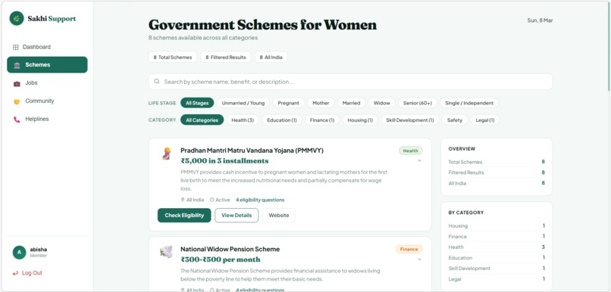Filter by Married life stage
The width and height of the screenshot is (611, 292).
pos(351,103)
